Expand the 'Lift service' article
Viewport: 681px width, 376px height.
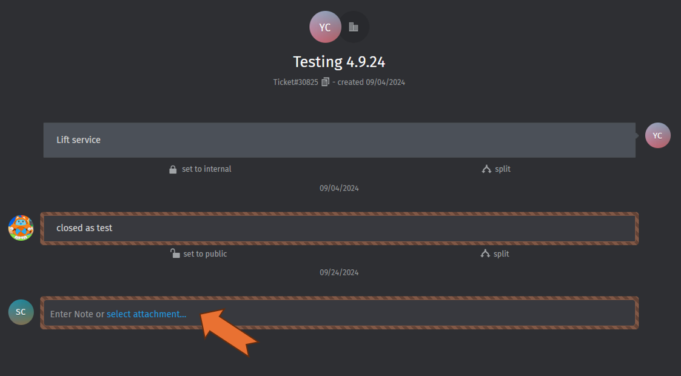339,140
